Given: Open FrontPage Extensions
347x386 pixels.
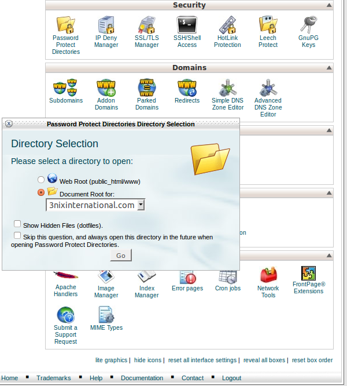Looking at the screenshot, I should (x=309, y=280).
